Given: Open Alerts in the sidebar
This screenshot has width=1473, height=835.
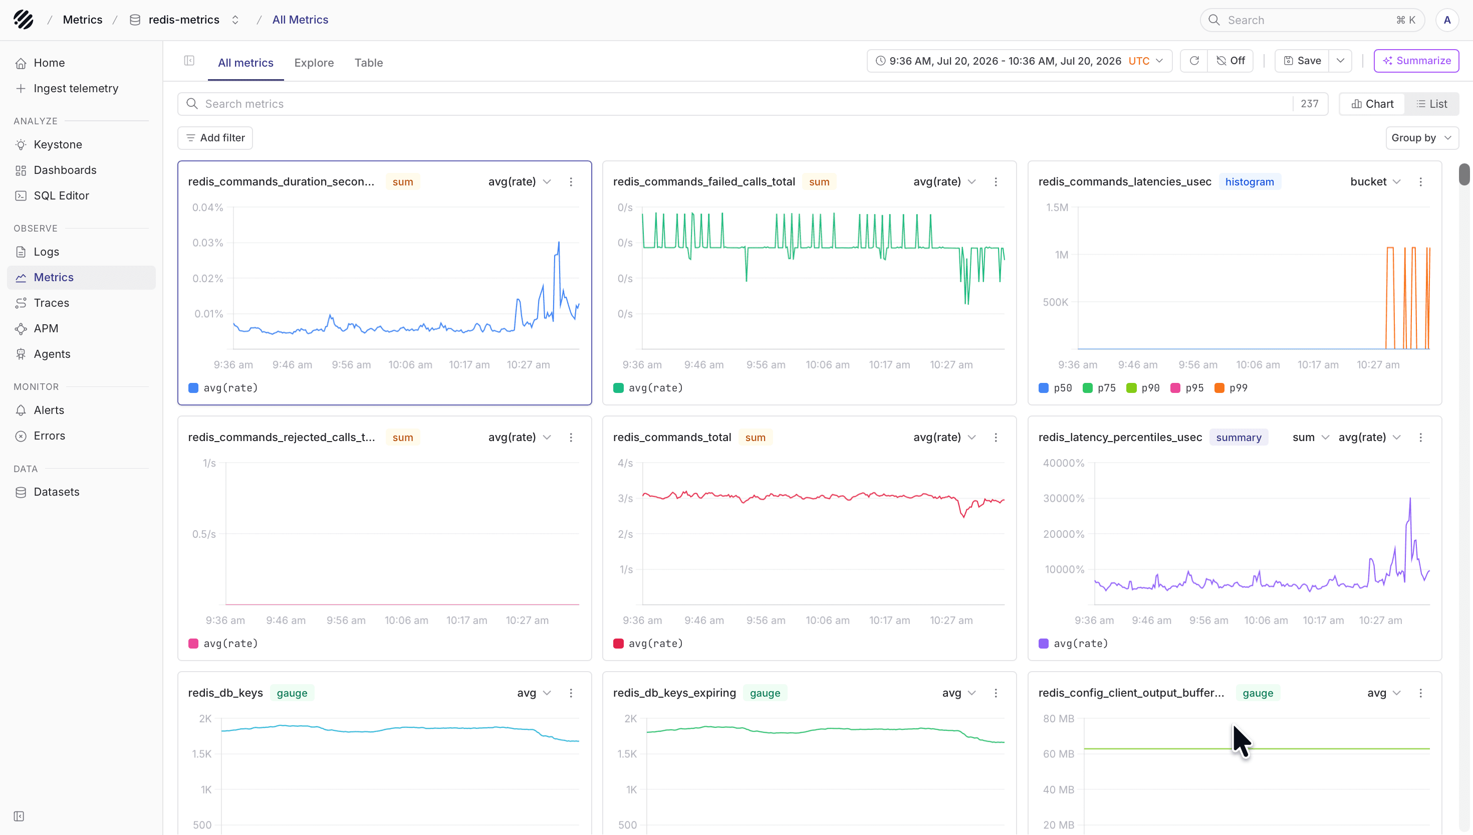Looking at the screenshot, I should tap(81, 410).
